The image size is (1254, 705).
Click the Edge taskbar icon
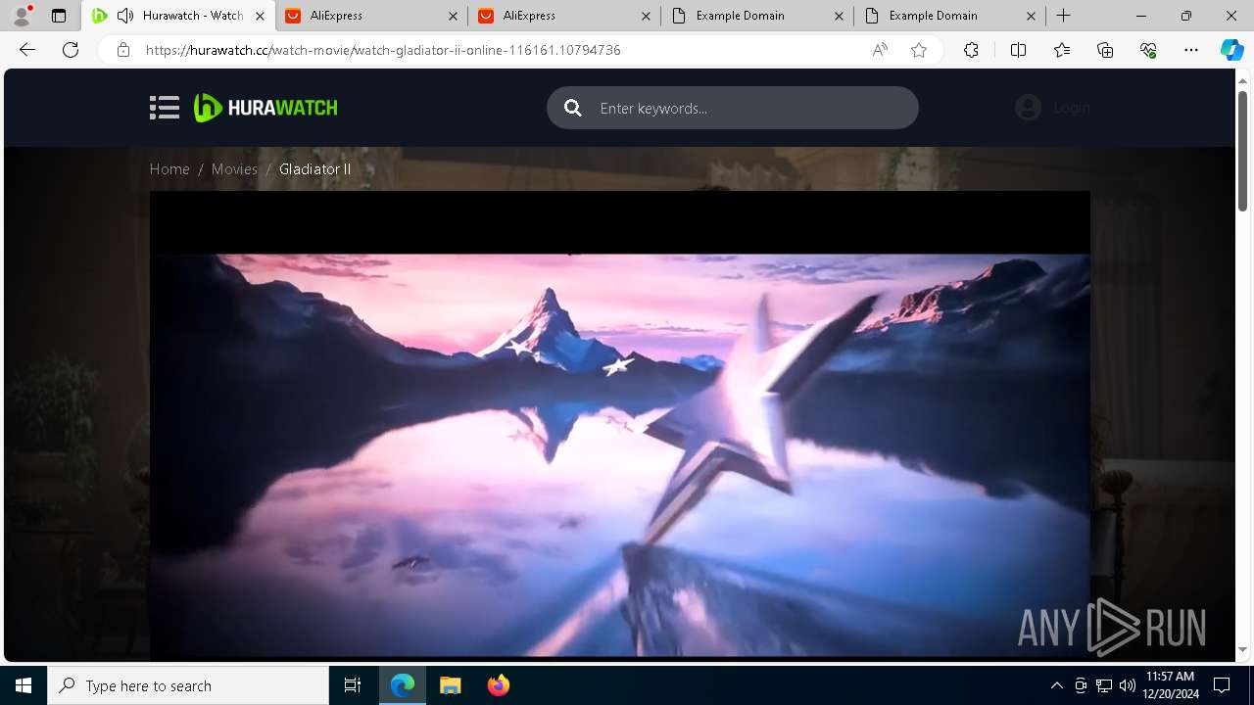(403, 685)
